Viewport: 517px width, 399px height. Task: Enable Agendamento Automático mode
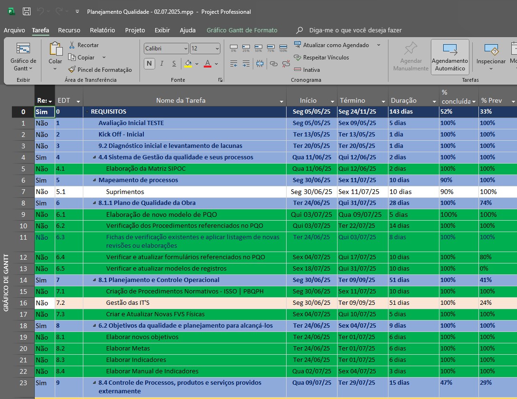tap(450, 57)
